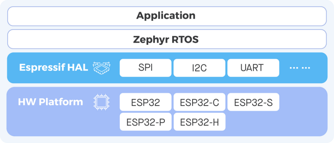Click the left group of three dots
The height and width of the screenshot is (143, 334).
[x=294, y=68]
